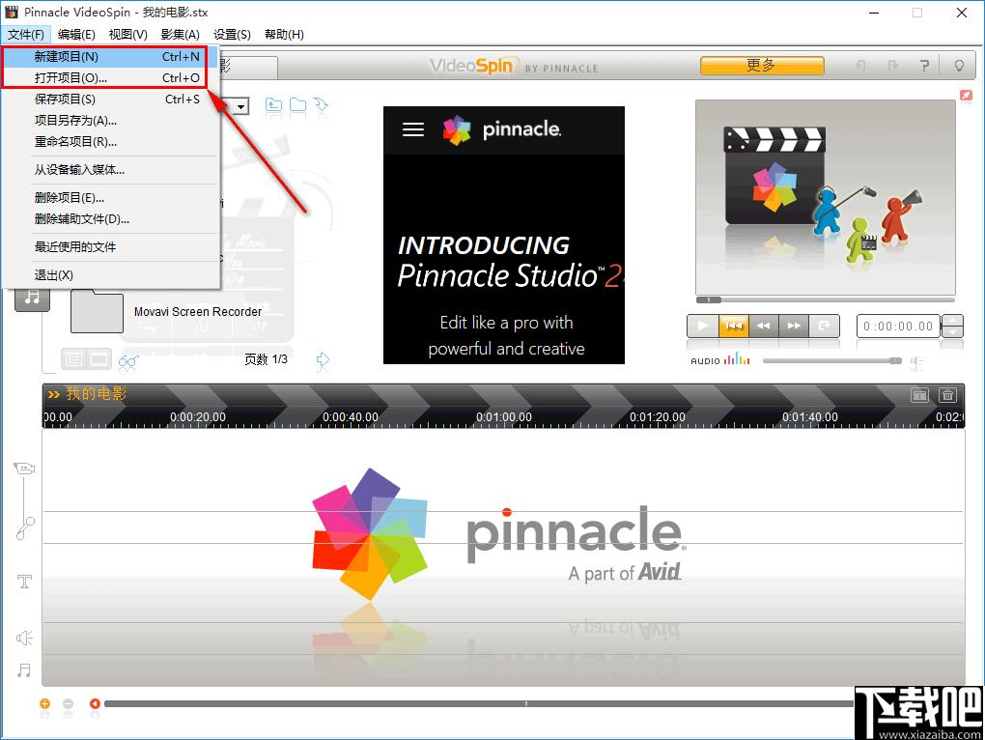Click the 页数 1/3 page indicator

tap(267, 359)
